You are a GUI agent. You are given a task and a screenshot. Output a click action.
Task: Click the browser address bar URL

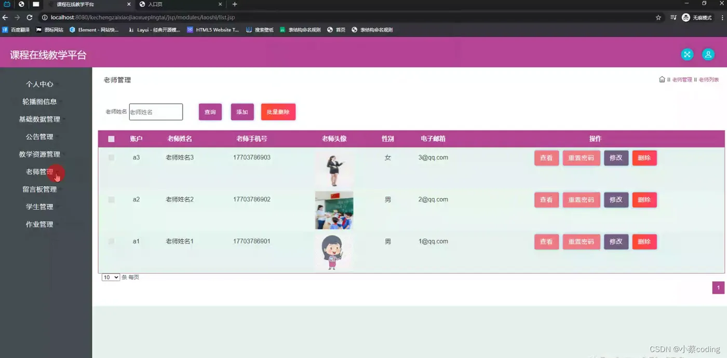click(143, 17)
